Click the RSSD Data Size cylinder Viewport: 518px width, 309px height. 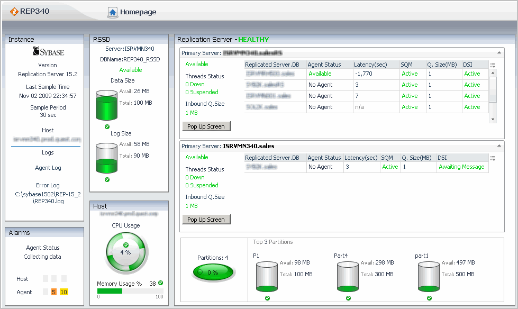coord(106,106)
